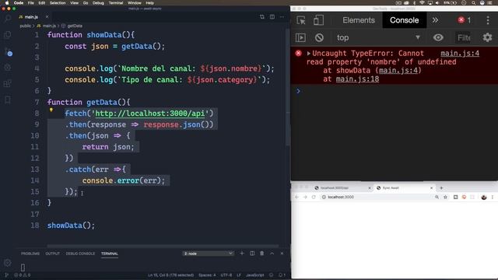The height and width of the screenshot is (280, 498).
Task: Open the terminal selector '2: node' dropdown
Action: tap(208, 254)
